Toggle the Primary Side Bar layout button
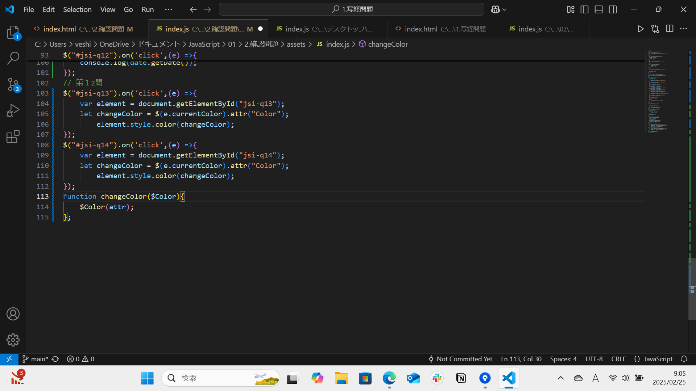This screenshot has height=391, width=696. 584,9
